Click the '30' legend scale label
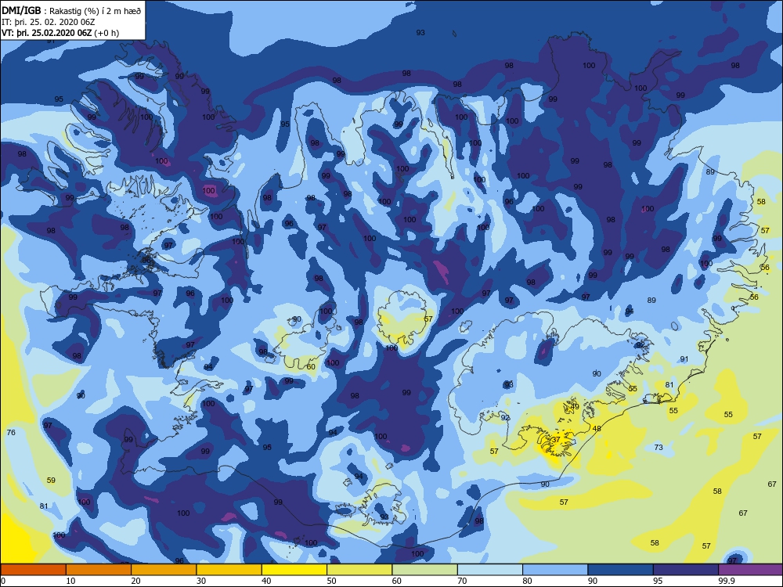Screen dimensions: 783x587 click(x=200, y=581)
